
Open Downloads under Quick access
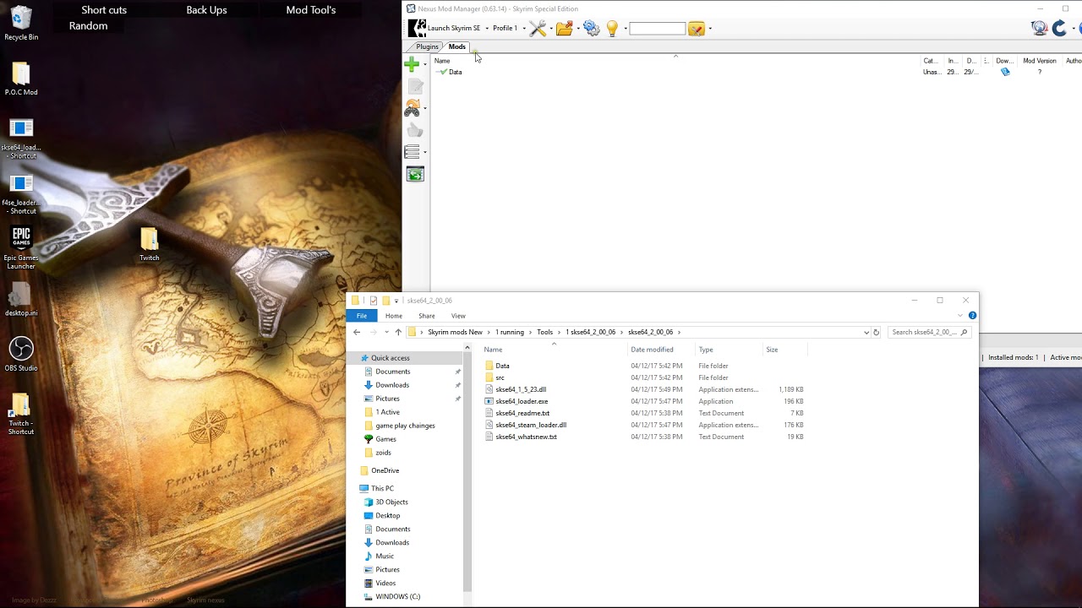(392, 385)
